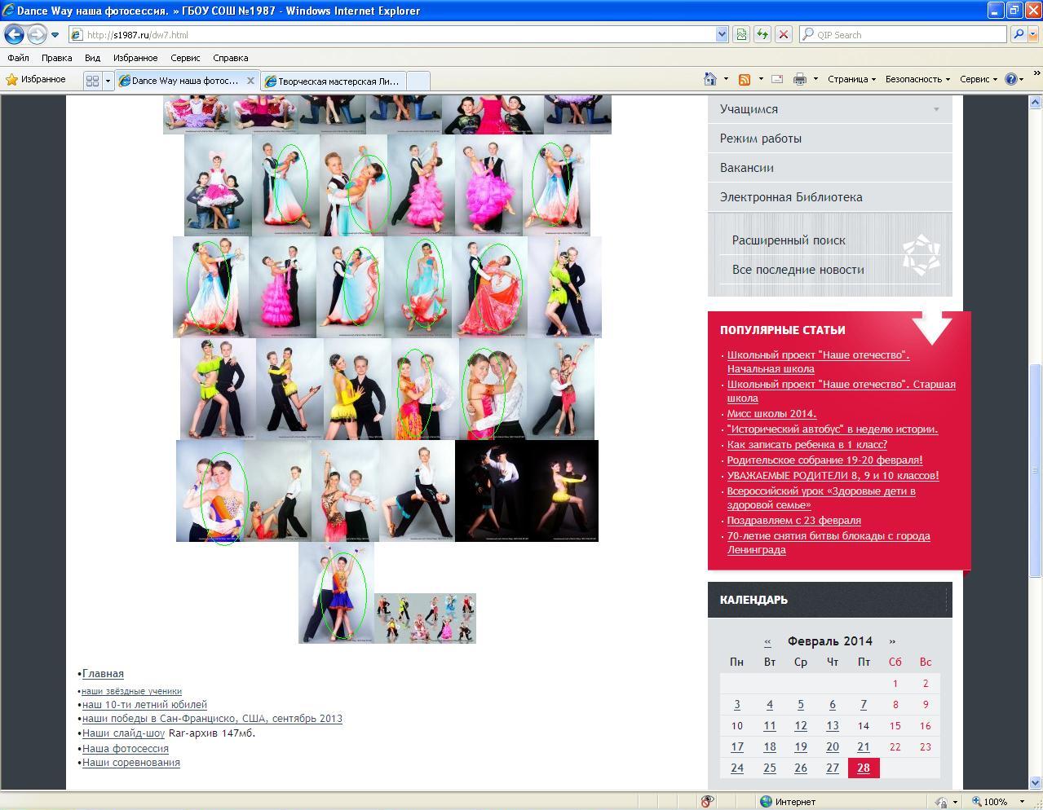Open the search provider dropdown arrow
1043x810 pixels.
(x=1032, y=34)
